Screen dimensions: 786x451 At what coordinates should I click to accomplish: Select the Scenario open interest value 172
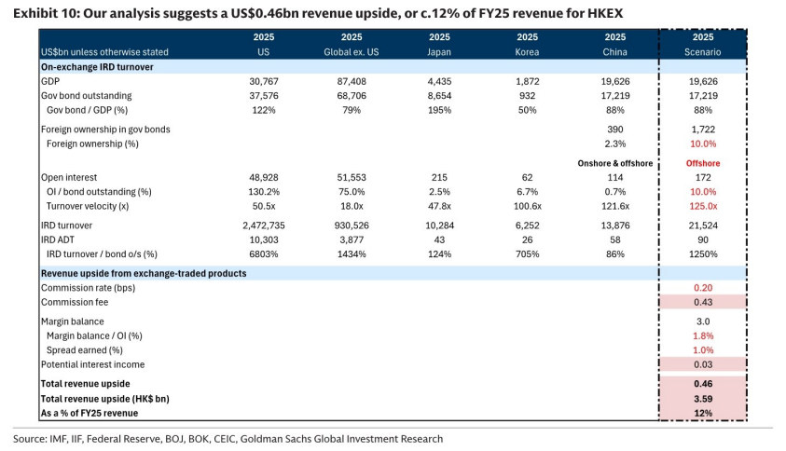703,177
